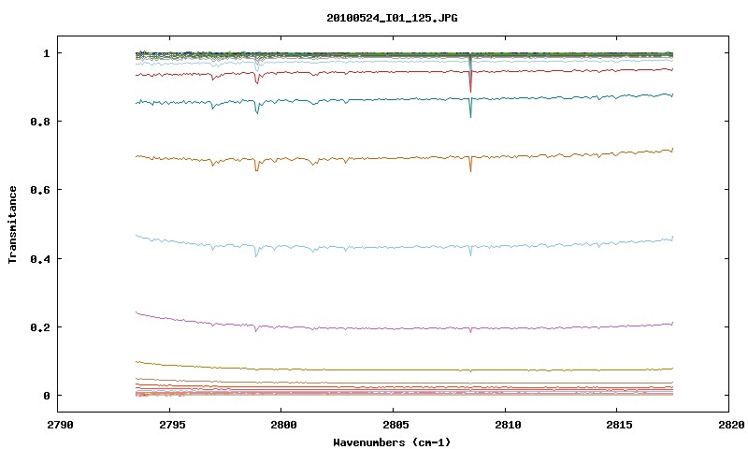Click the x-axis tick label 2790

coord(60,425)
